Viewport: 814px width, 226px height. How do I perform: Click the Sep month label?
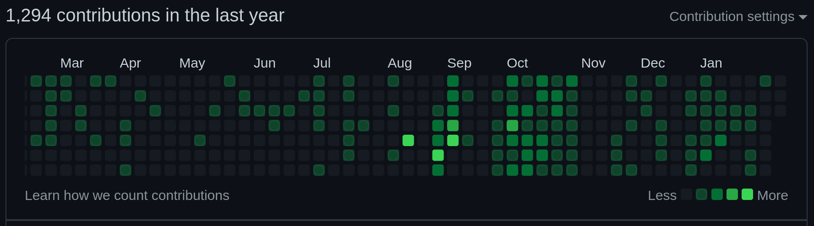point(459,63)
